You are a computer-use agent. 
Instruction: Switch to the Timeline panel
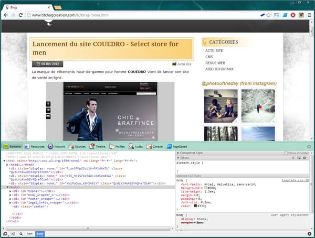[97, 146]
